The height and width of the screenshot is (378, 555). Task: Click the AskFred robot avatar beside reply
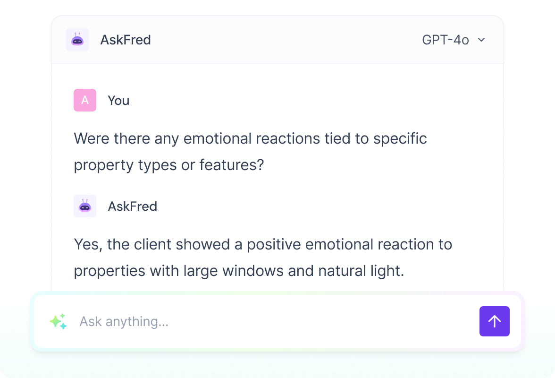coord(85,206)
